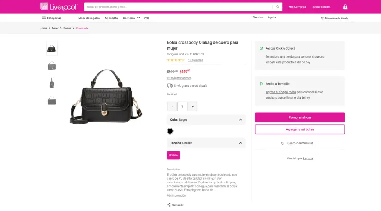Click the Liverpool logo
381x211 pixels.
tap(59, 6)
